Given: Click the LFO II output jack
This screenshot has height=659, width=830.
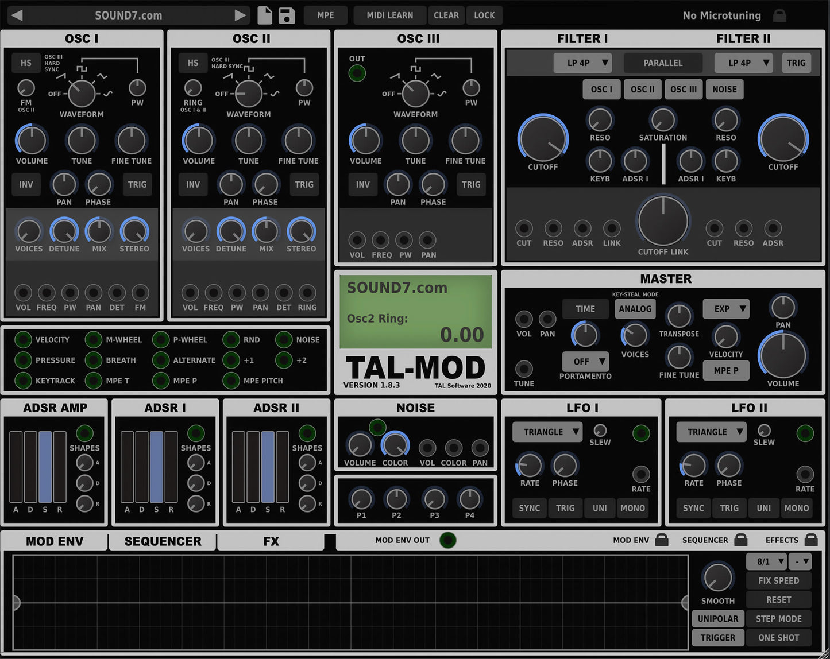Looking at the screenshot, I should coord(805,433).
